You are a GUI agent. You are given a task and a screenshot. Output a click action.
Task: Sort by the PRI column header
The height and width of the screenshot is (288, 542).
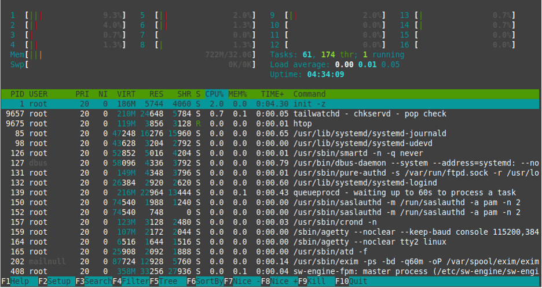(82, 94)
